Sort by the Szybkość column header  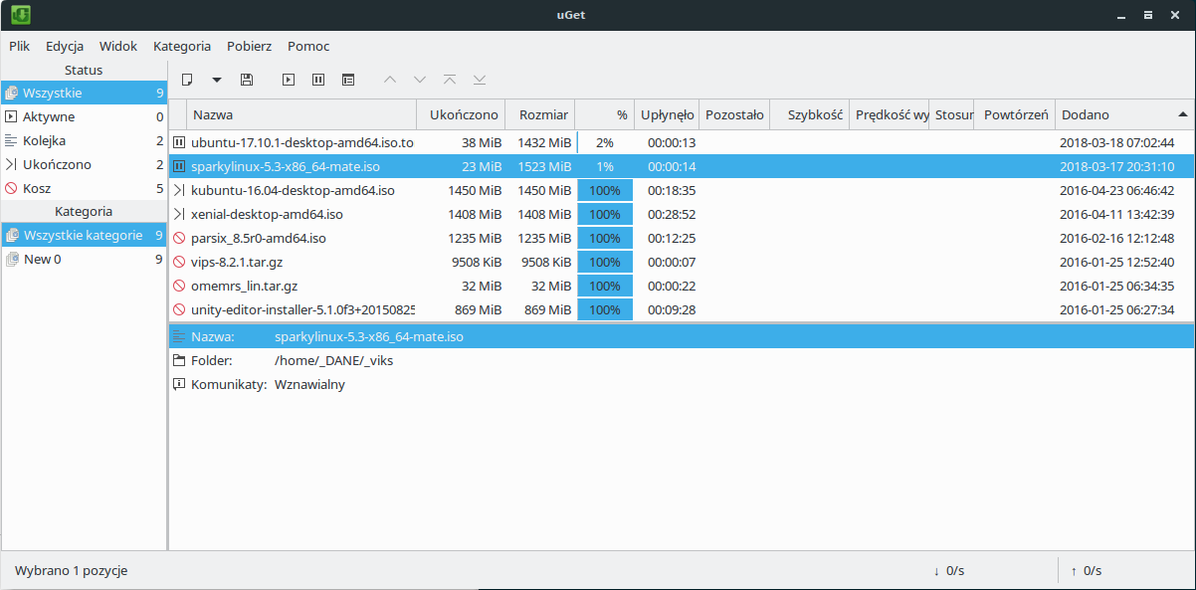(x=810, y=114)
